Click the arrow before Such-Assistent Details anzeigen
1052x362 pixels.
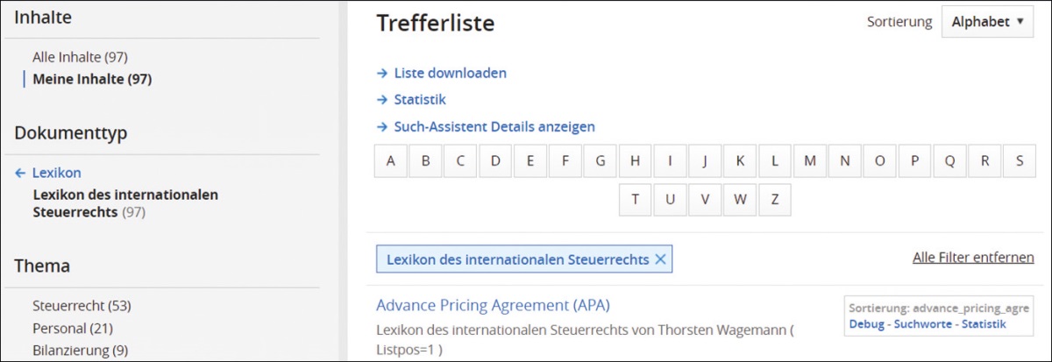pos(382,127)
